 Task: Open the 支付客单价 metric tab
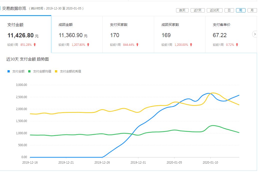click(231, 35)
